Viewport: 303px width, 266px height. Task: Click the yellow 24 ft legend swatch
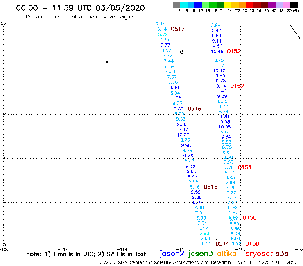(x=228, y=5)
